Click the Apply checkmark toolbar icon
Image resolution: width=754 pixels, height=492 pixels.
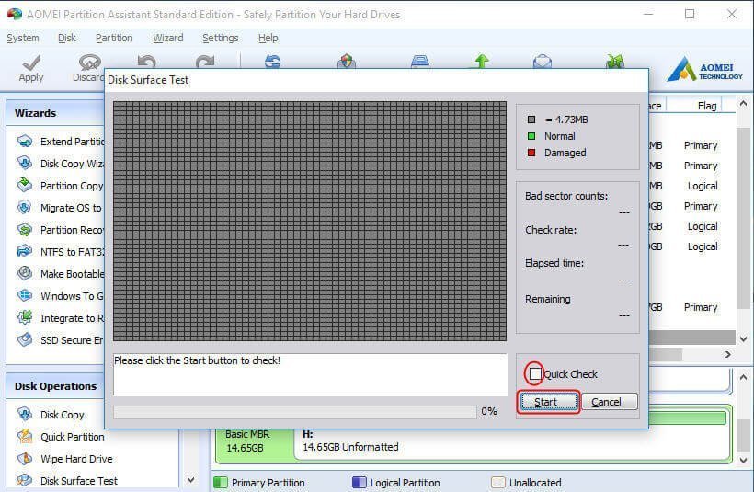[31, 63]
